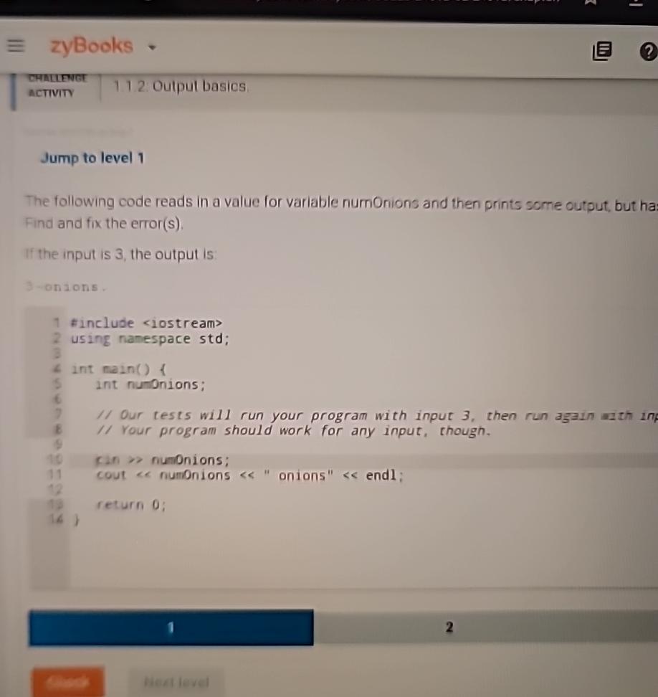This screenshot has width=658, height=697.
Task: Click the expected output text 3 onions
Action: pyautogui.click(x=52, y=286)
